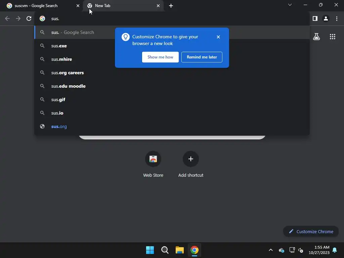
Task: Click the OneDrive cloud tray icon
Action: (281, 250)
